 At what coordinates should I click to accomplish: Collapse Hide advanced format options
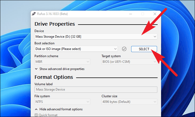[x=61, y=109]
